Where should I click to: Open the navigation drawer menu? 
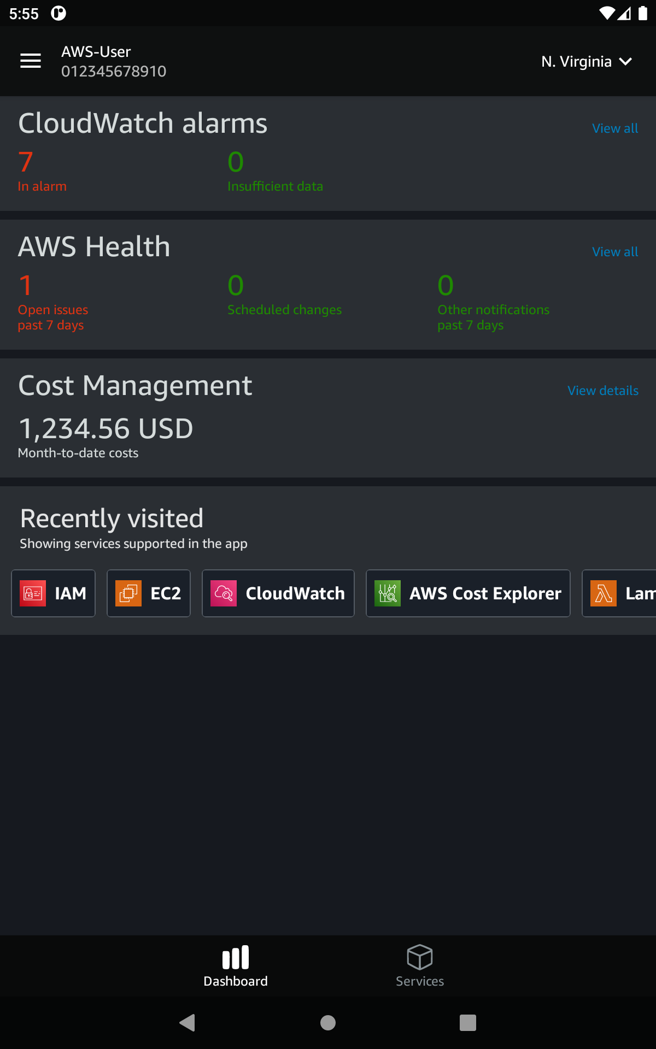[30, 61]
